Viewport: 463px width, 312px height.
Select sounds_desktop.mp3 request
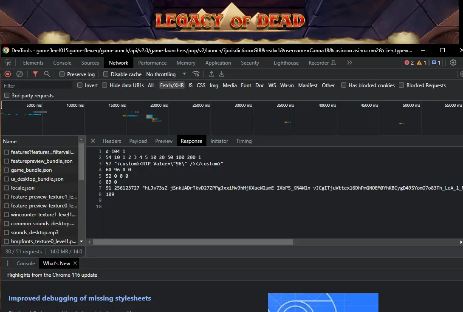[34, 232]
